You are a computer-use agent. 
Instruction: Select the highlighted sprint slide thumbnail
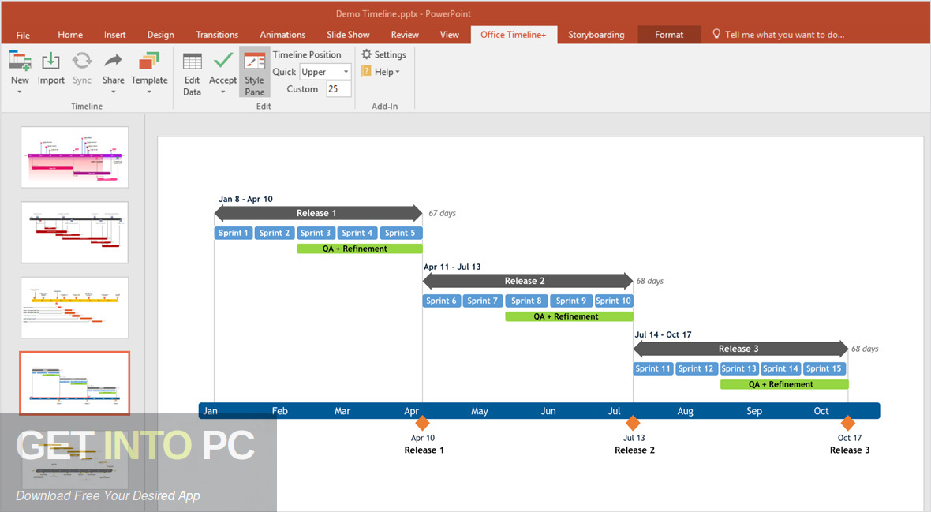tap(74, 383)
